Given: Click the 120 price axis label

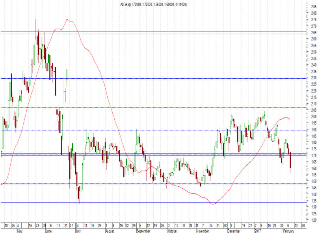Looking at the screenshot, I should [x=314, y=220].
